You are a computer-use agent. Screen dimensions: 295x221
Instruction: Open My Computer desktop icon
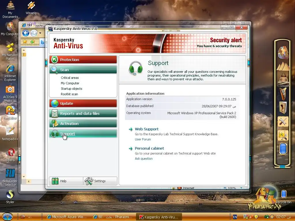(x=10, y=28)
